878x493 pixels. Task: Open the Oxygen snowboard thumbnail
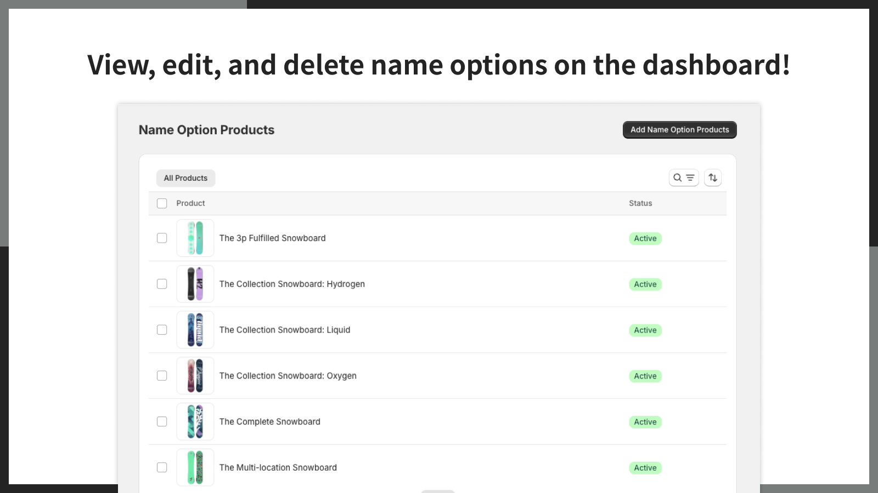click(x=195, y=376)
